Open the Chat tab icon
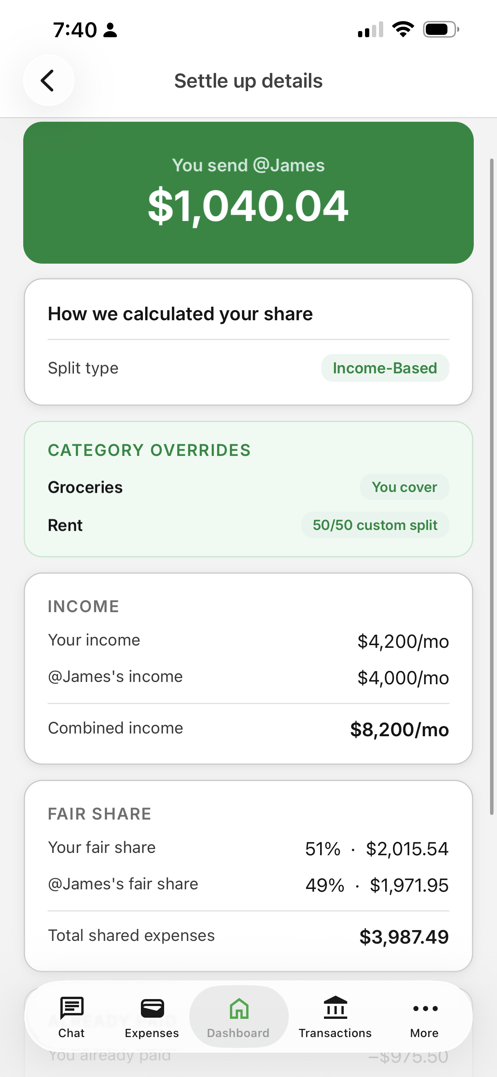This screenshot has height=1077, width=497. 72,1008
